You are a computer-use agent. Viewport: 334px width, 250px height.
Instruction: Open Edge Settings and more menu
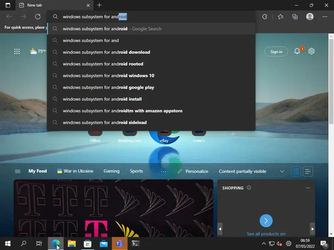point(325,17)
